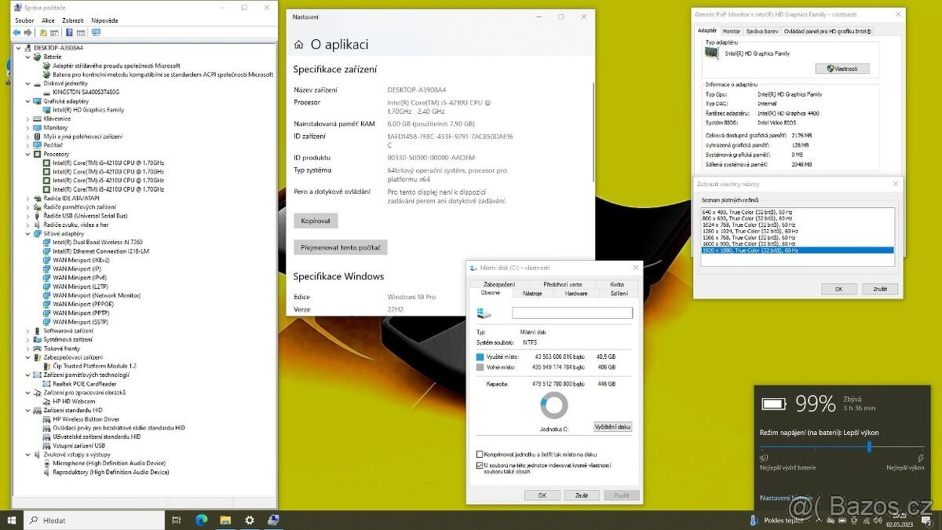
Task: Collapse the Procesory tree node
Action: click(28, 155)
